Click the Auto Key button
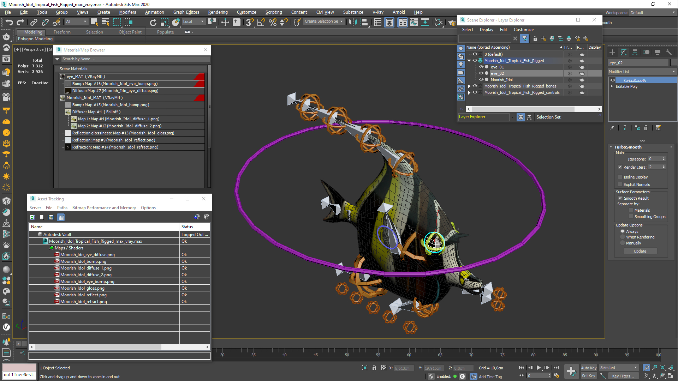This screenshot has height=381, width=678. [589, 368]
